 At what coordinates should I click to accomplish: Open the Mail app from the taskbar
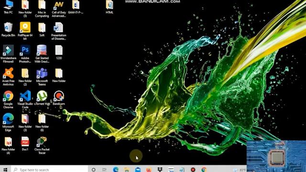pos(138,170)
